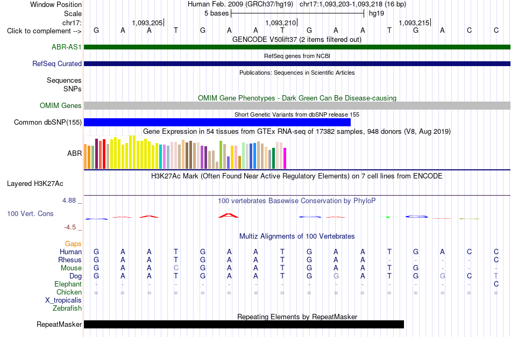Click the orange Gaps label
The image size is (511, 337).
(73, 243)
